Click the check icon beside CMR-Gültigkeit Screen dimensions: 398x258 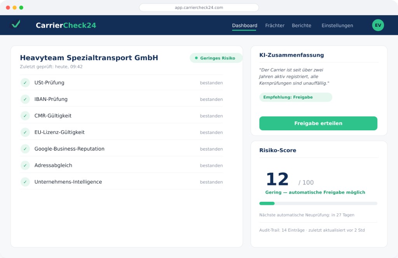25,116
